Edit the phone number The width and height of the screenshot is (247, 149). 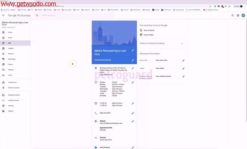133,113
